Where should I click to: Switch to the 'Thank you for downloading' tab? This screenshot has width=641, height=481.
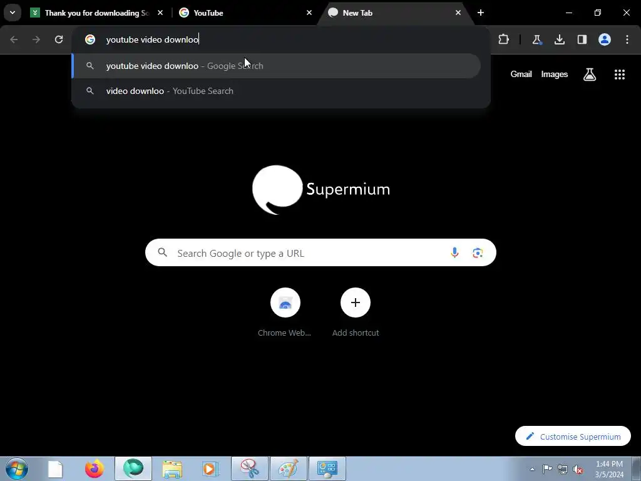(97, 13)
